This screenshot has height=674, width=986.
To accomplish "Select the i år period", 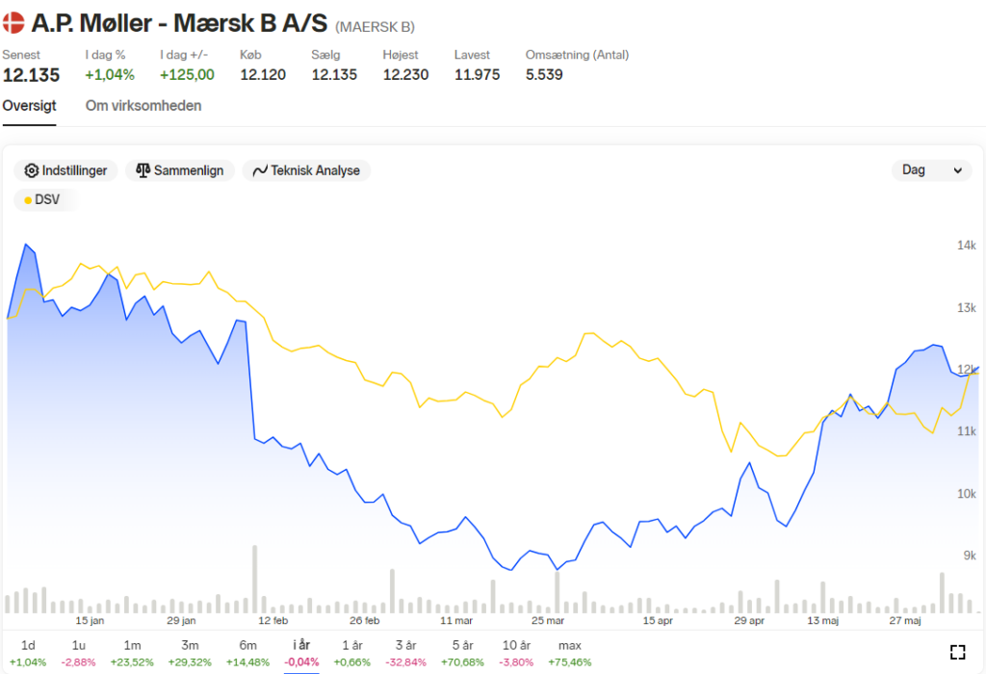I will [301, 653].
